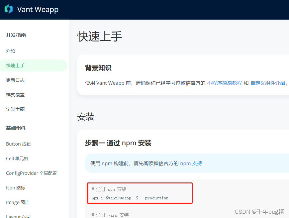Image resolution: width=289 pixels, height=218 pixels.
Task: Open the 更新日志 page
Action: coord(15,80)
